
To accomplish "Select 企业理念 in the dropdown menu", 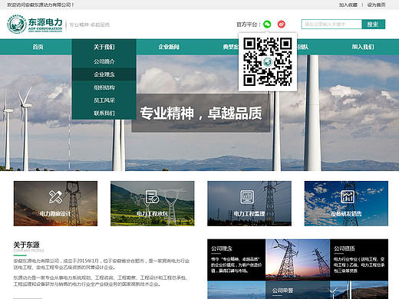I will 104,74.
